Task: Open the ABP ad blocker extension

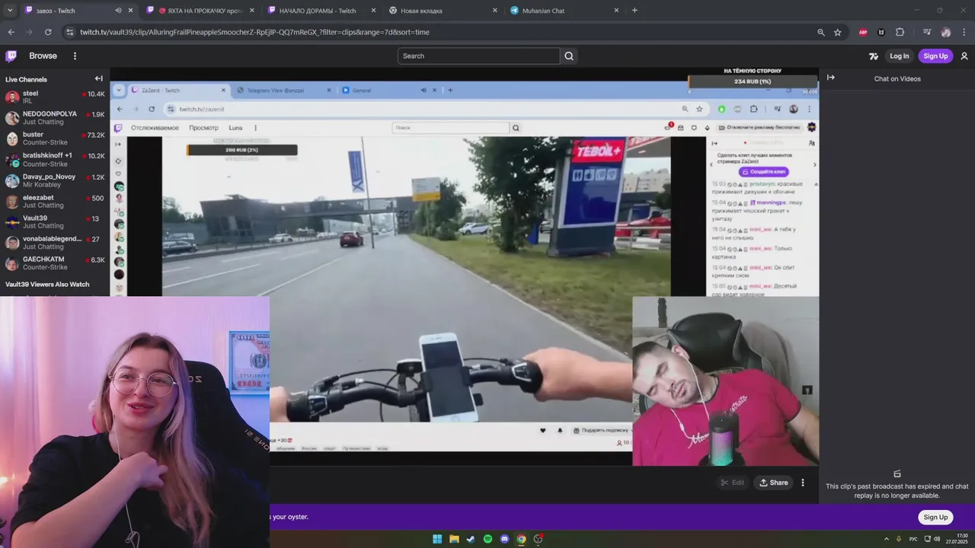Action: tap(863, 32)
